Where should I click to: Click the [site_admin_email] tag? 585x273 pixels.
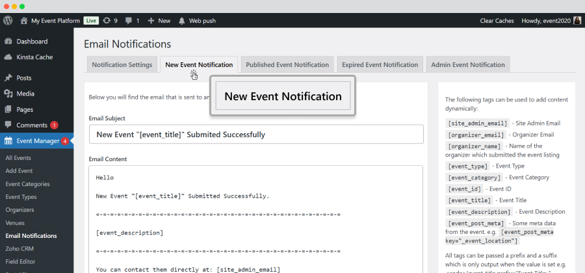click(x=478, y=123)
